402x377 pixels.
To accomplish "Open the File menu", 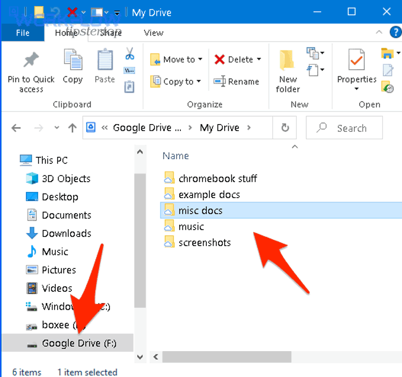I will click(x=22, y=33).
